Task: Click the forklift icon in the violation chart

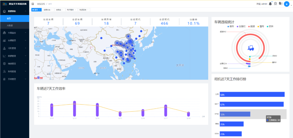Action: pos(250,48)
